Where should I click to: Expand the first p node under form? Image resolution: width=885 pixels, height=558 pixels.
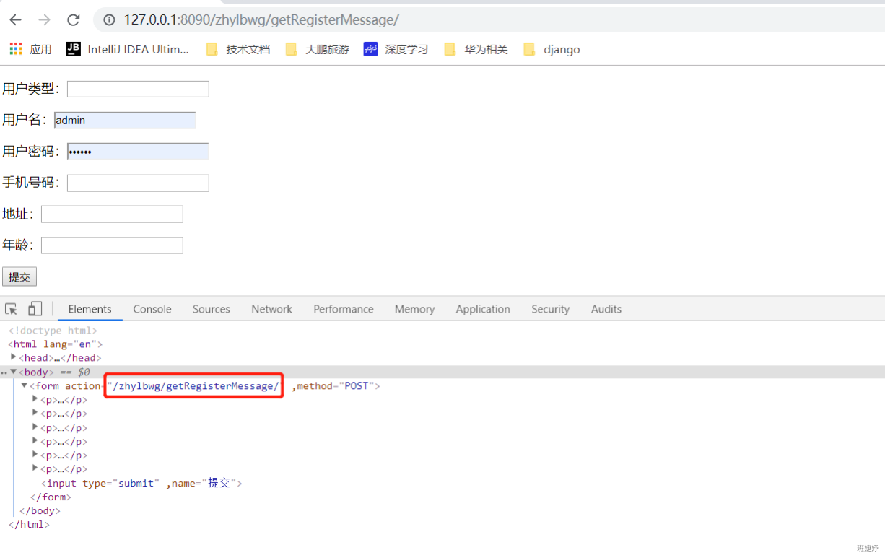[35, 399]
